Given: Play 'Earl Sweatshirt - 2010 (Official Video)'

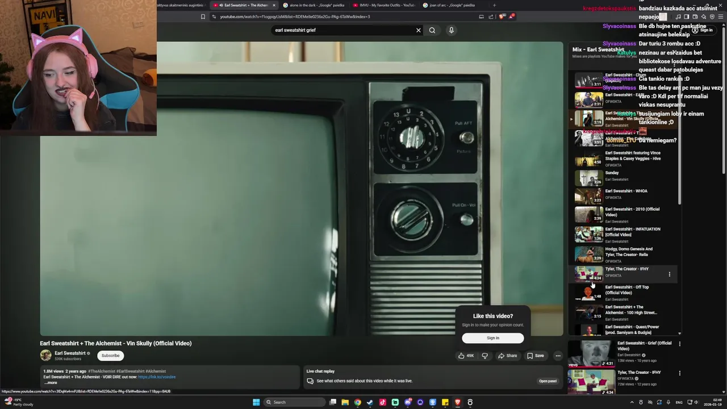Looking at the screenshot, I should 622,215.
